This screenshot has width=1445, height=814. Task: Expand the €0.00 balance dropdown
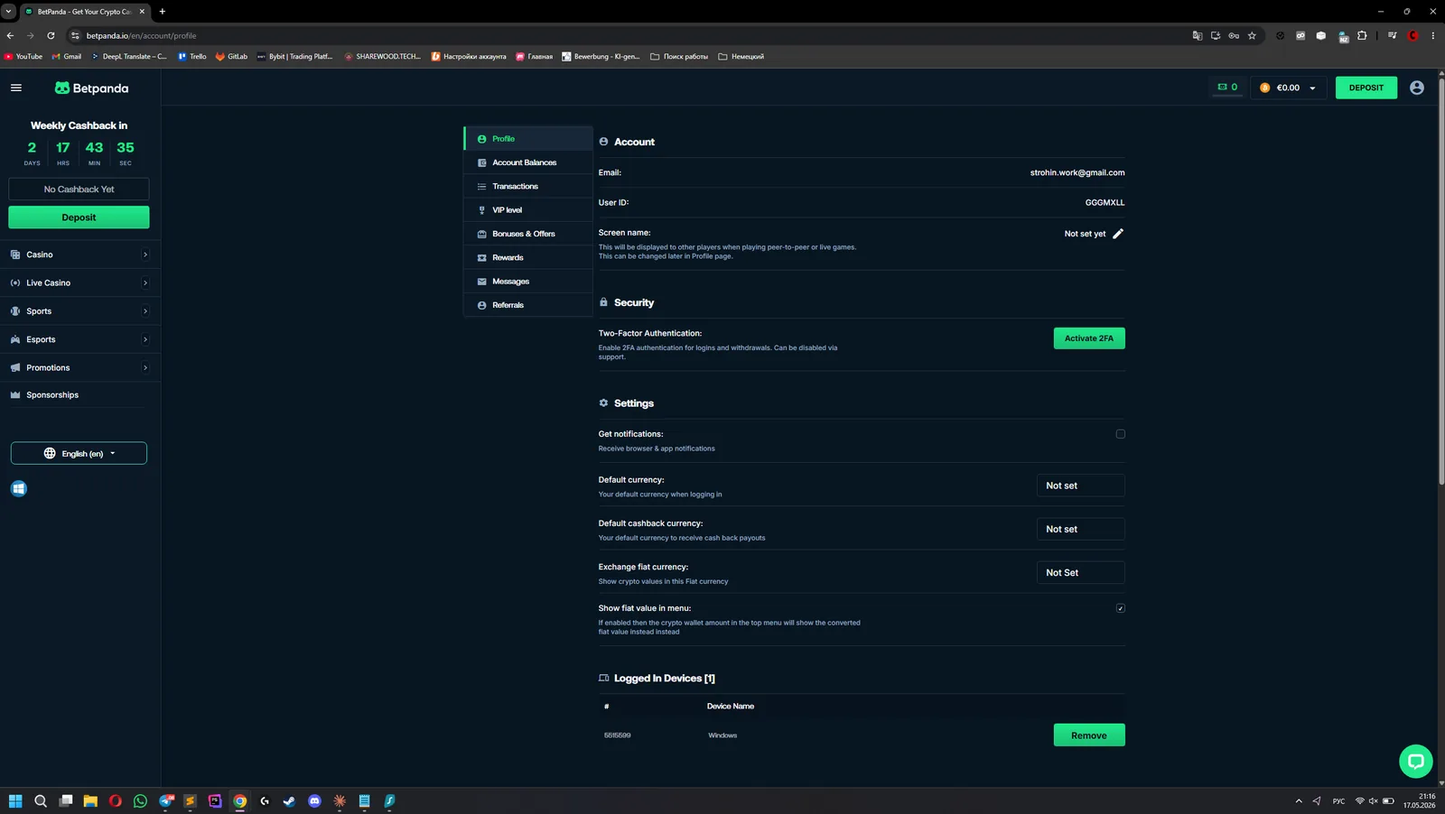click(1289, 88)
